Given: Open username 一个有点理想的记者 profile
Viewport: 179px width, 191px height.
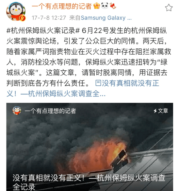Looking at the screenshot, I should 62,6.
